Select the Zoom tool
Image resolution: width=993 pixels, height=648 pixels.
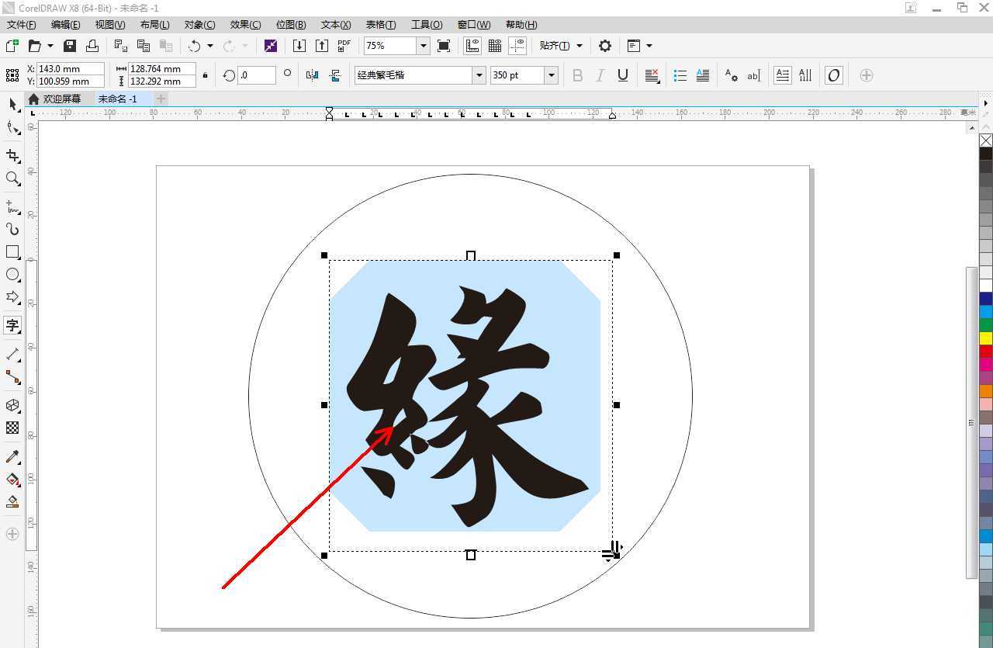coord(12,178)
